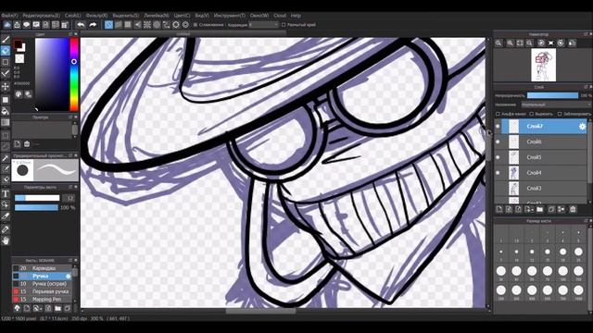Enable the Размытый край checkbox
This screenshot has width=593, height=333.
click(284, 25)
